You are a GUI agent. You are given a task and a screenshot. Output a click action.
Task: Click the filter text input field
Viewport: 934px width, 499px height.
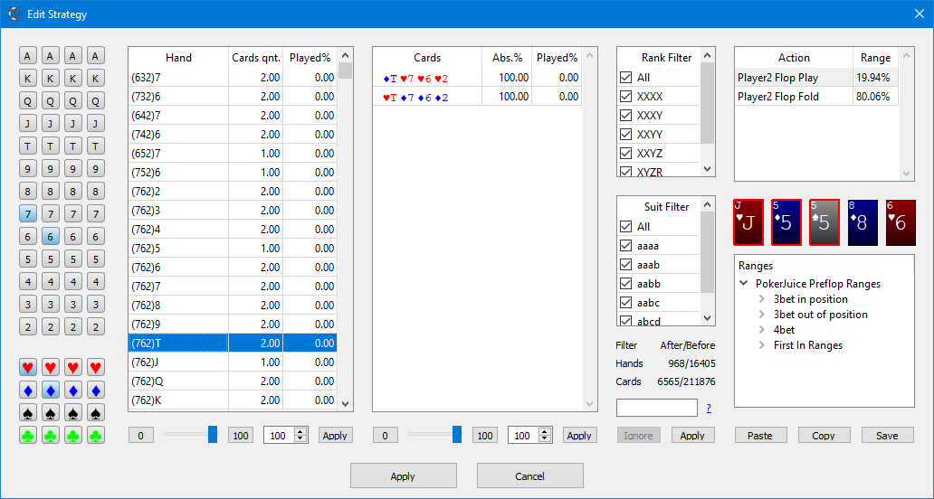coord(656,408)
